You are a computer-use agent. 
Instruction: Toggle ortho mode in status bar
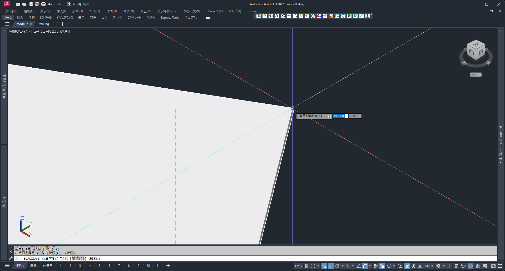click(331, 266)
